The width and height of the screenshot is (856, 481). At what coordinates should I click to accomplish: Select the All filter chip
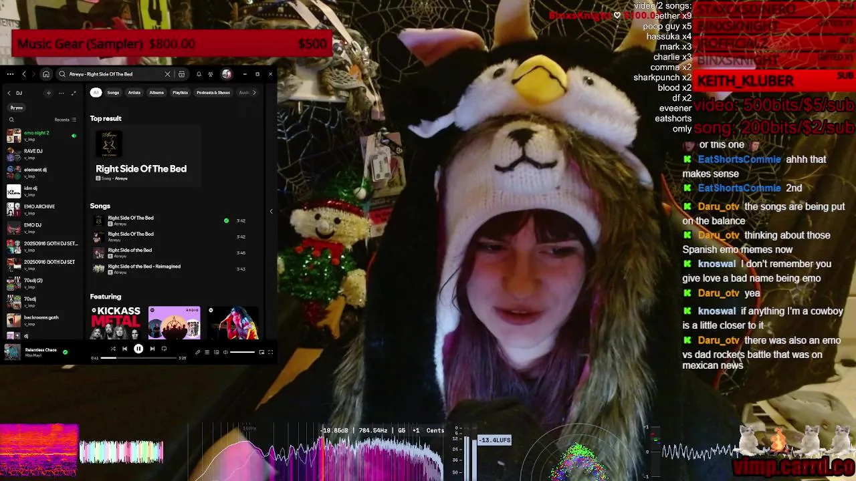coord(96,93)
